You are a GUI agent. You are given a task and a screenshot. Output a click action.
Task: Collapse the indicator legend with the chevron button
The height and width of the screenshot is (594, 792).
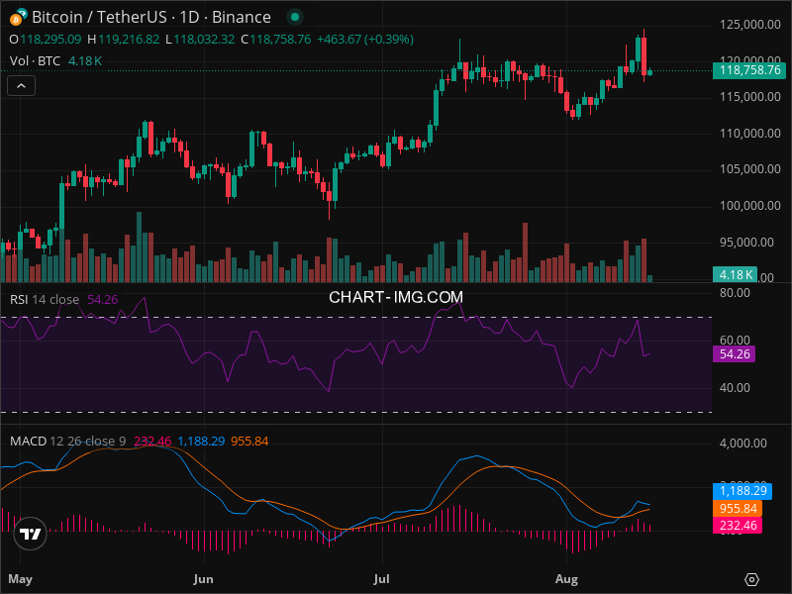coord(21,86)
